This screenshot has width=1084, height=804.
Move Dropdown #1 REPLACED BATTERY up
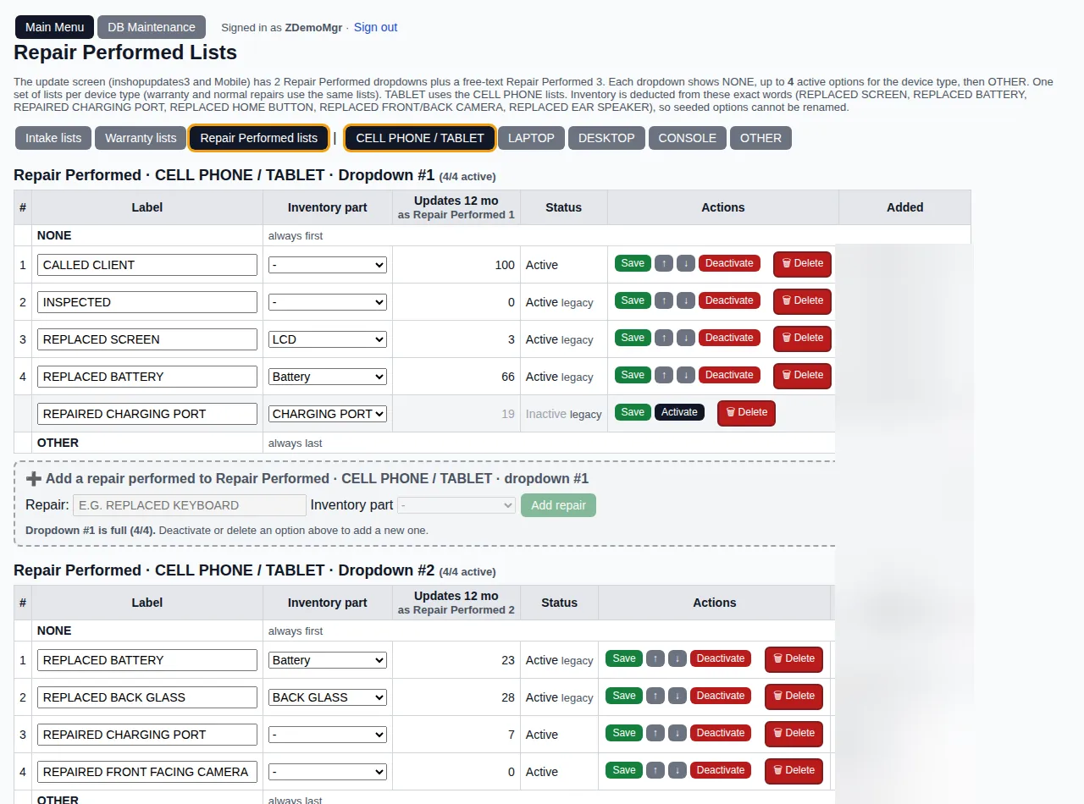tap(664, 375)
